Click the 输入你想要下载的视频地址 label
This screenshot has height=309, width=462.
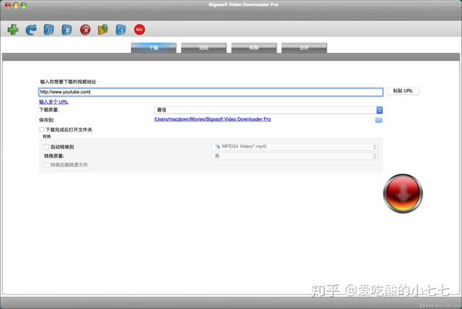[x=68, y=81]
